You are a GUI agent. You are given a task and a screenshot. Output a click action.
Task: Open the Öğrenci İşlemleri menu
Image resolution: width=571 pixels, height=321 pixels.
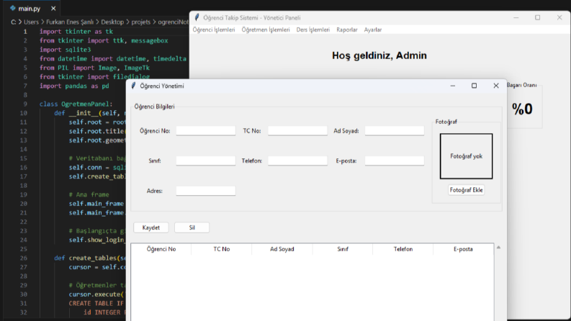(x=214, y=30)
